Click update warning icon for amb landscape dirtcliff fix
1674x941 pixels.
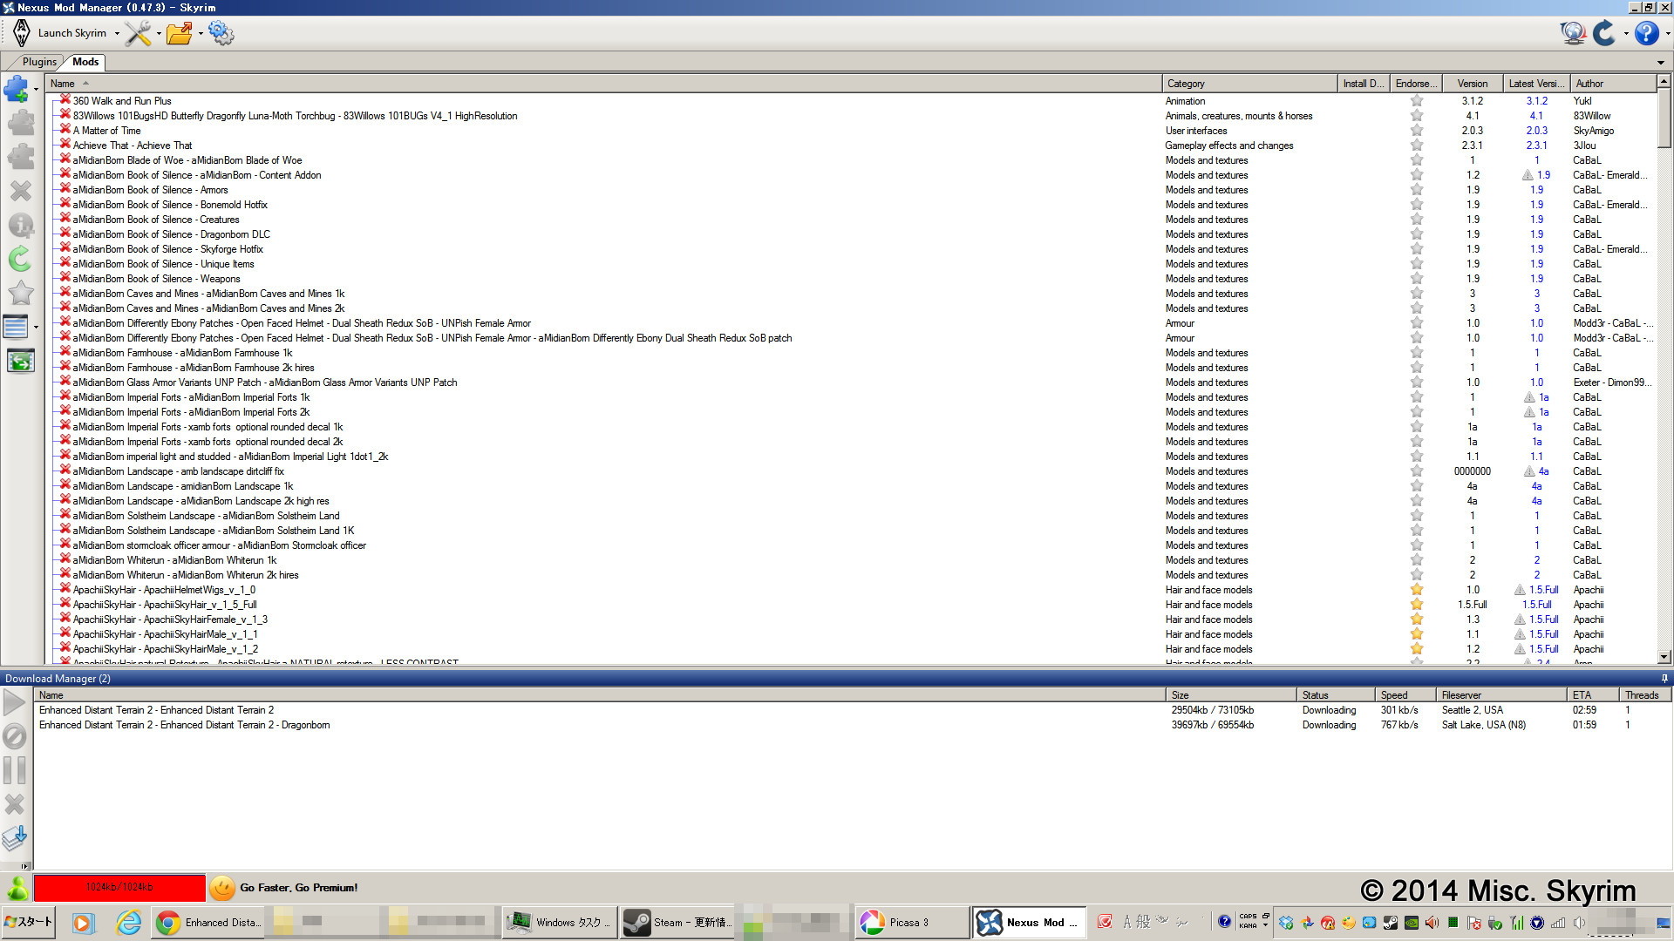pos(1528,471)
